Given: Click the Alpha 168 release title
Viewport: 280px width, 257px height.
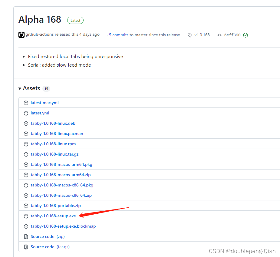Looking at the screenshot, I should (40, 19).
